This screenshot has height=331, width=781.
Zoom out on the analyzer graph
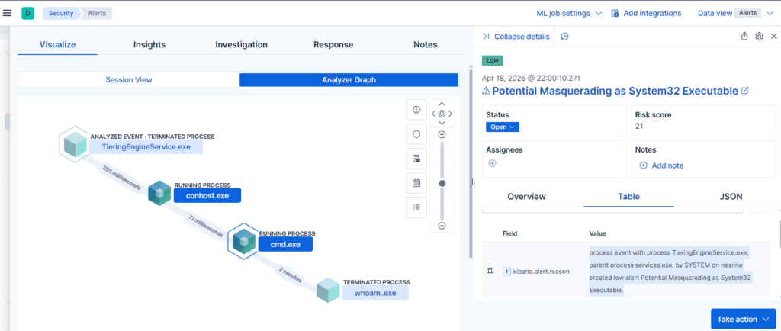pyautogui.click(x=442, y=226)
